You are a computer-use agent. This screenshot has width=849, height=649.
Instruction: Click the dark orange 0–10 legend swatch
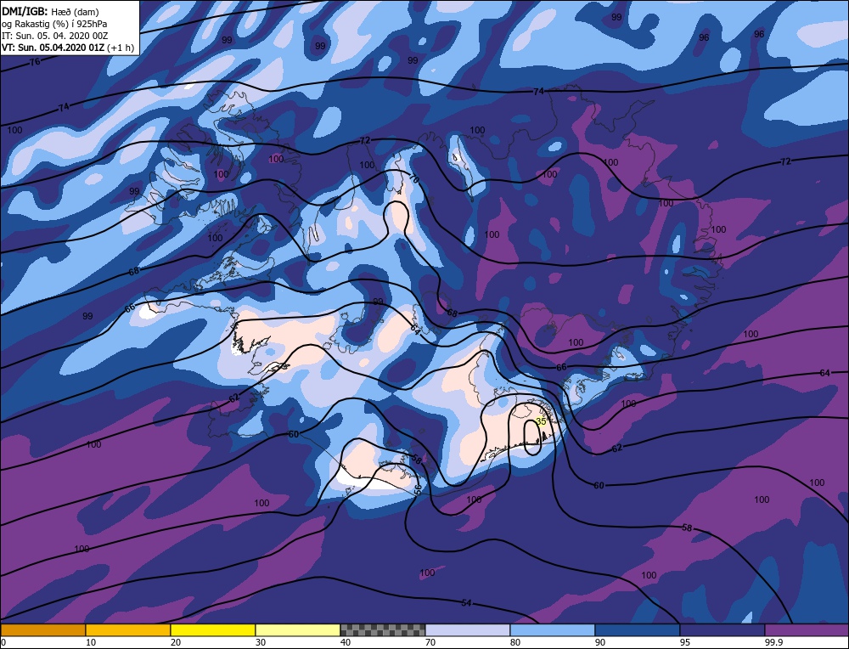click(x=42, y=629)
